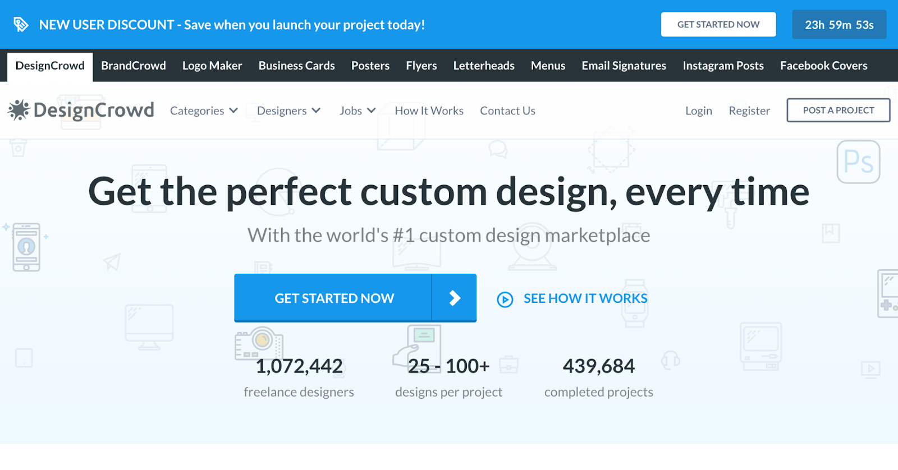Open Facebook Covers tab

(x=824, y=66)
